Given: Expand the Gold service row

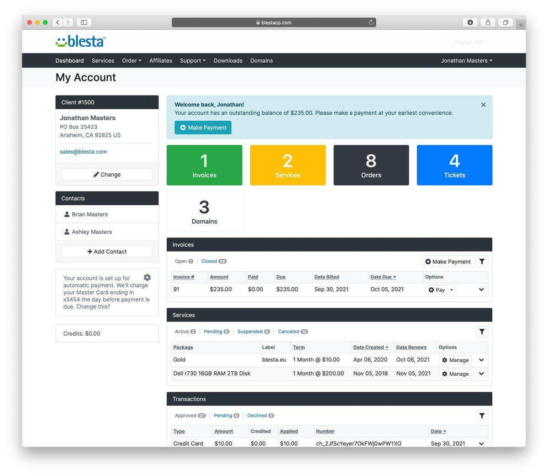Looking at the screenshot, I should 481,360.
